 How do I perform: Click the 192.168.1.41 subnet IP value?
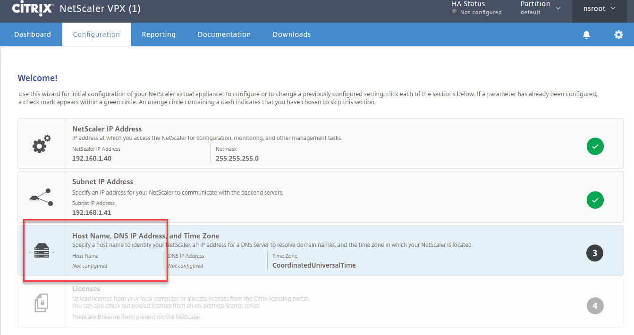point(92,212)
